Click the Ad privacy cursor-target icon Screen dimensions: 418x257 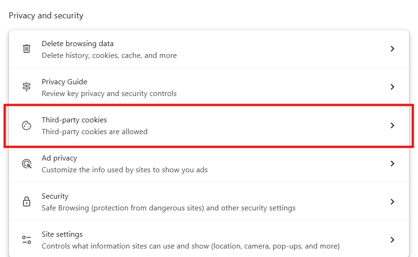pos(27,164)
